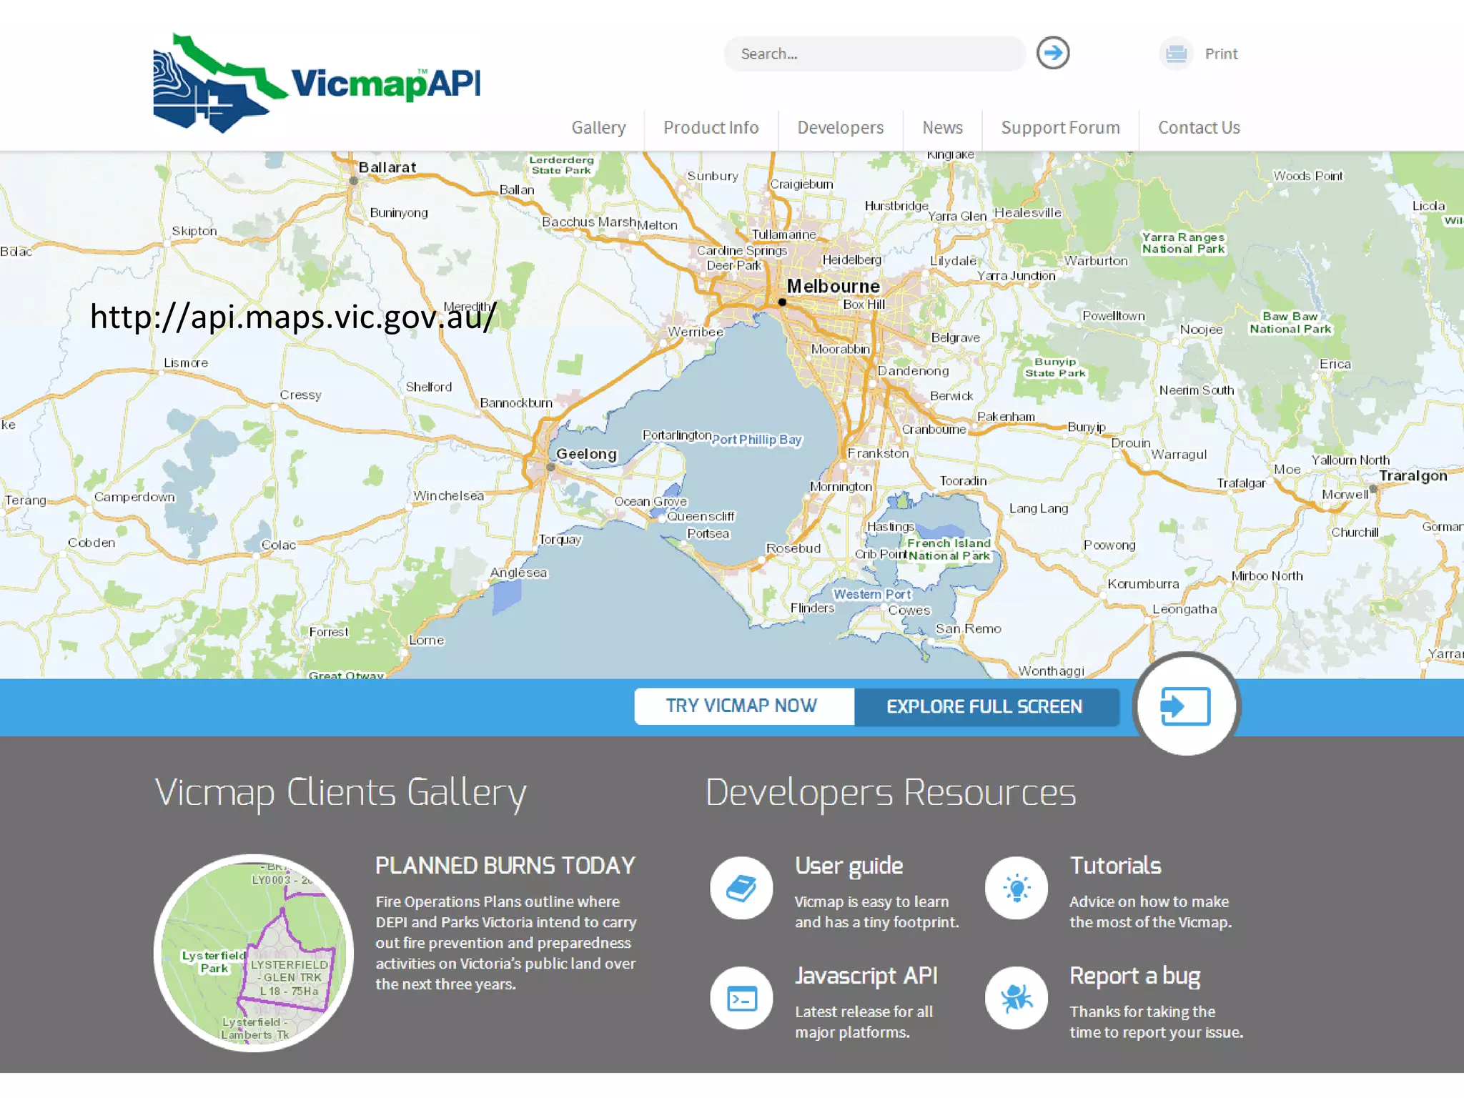Open the Product Info menu
Image resolution: width=1464 pixels, height=1098 pixels.
(x=711, y=128)
